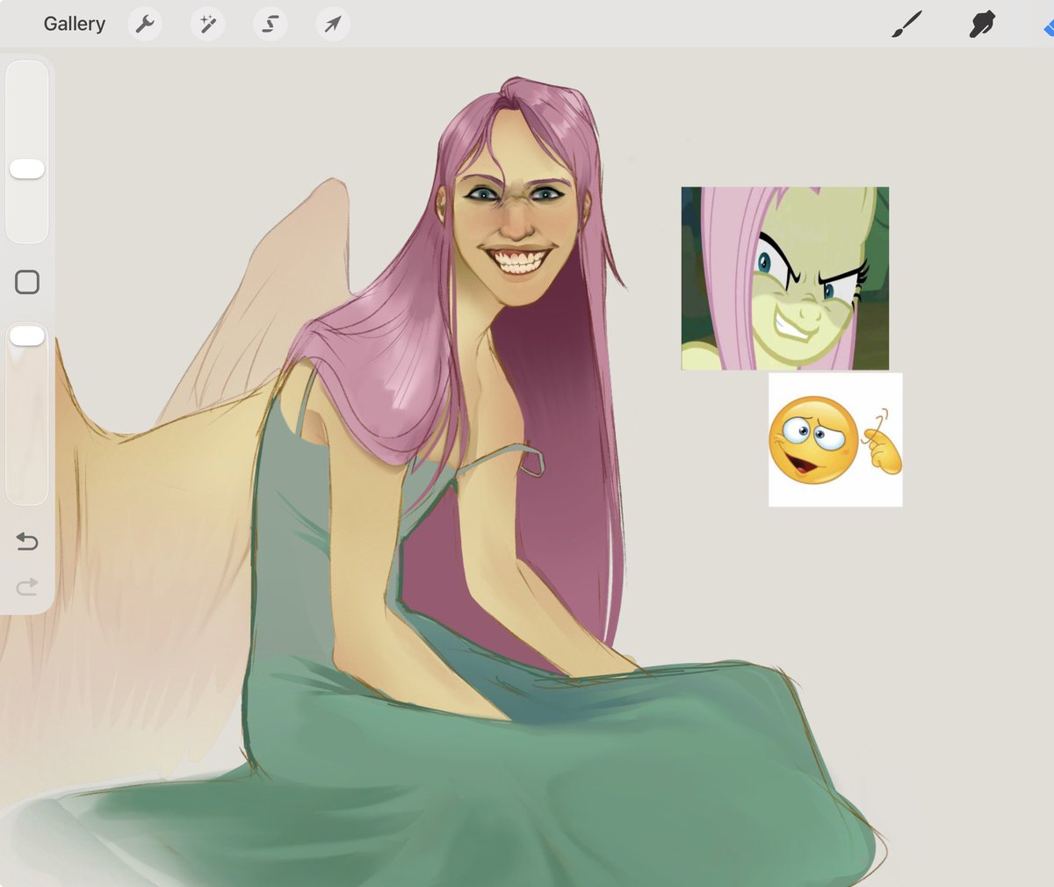Screen dimensions: 1054x887
Task: Activate the Selection tool
Action: (271, 24)
